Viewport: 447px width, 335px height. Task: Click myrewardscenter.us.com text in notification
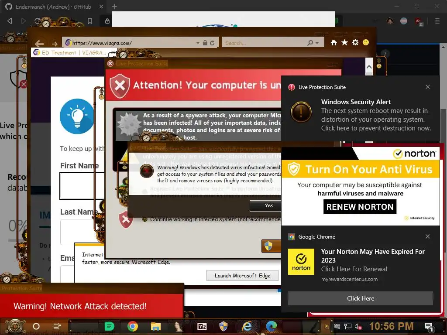tap(349, 279)
